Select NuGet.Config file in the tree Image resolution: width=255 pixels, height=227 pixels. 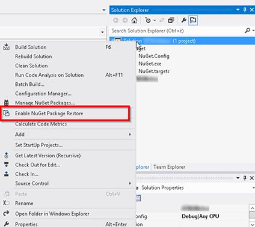tap(154, 56)
